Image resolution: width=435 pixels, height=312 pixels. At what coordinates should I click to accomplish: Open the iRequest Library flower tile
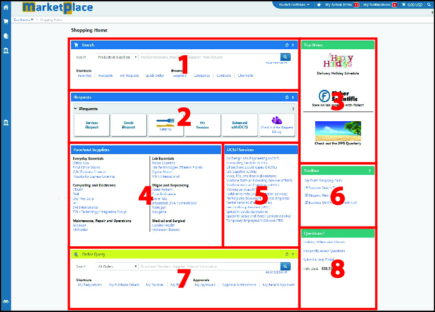[277, 125]
